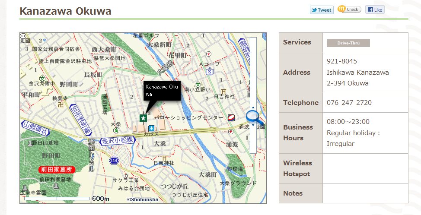Click the green star store marker
The width and height of the screenshot is (421, 215).
[x=143, y=117]
